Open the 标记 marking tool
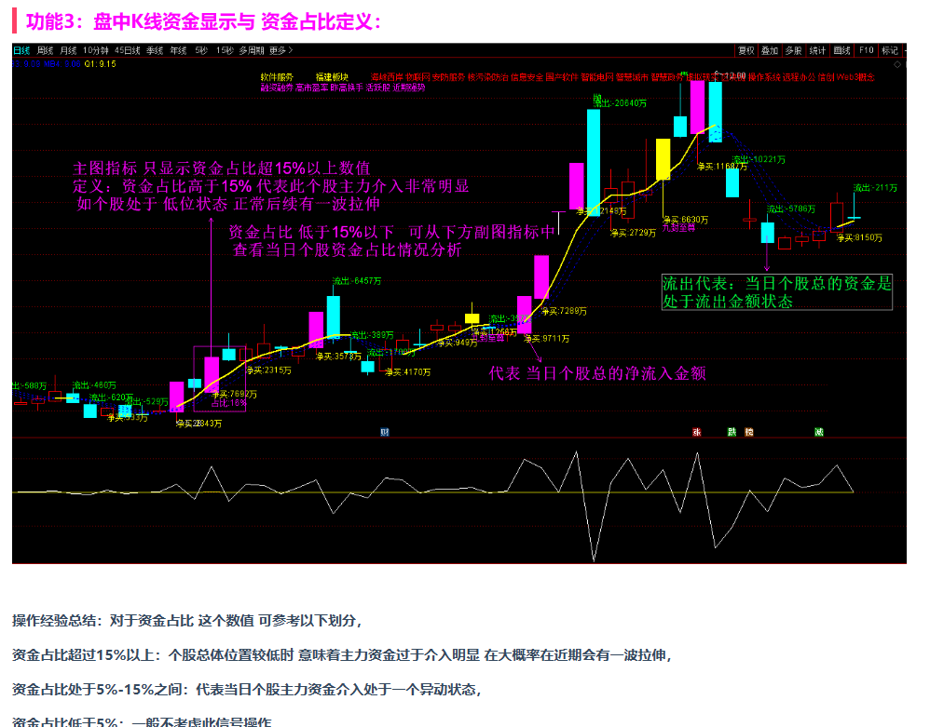 pos(890,50)
